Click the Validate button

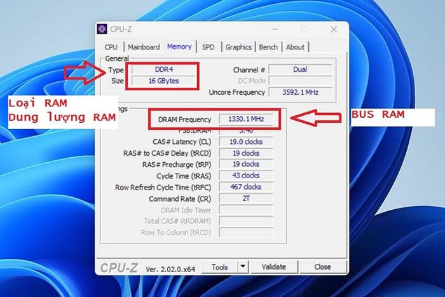274,267
